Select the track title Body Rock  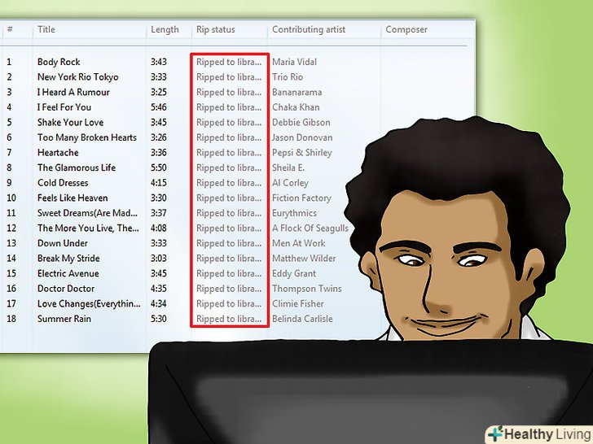click(59, 62)
